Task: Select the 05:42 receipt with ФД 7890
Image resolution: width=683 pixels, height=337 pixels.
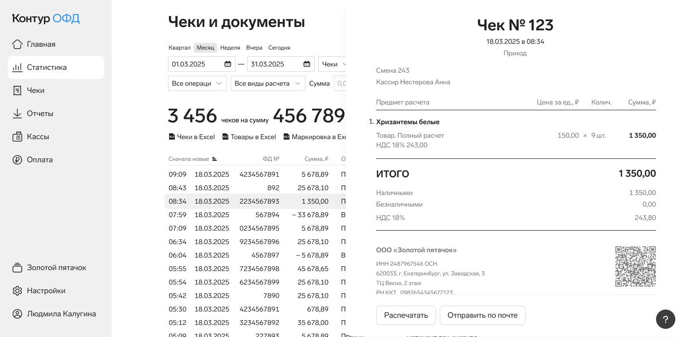Action: pyautogui.click(x=255, y=296)
